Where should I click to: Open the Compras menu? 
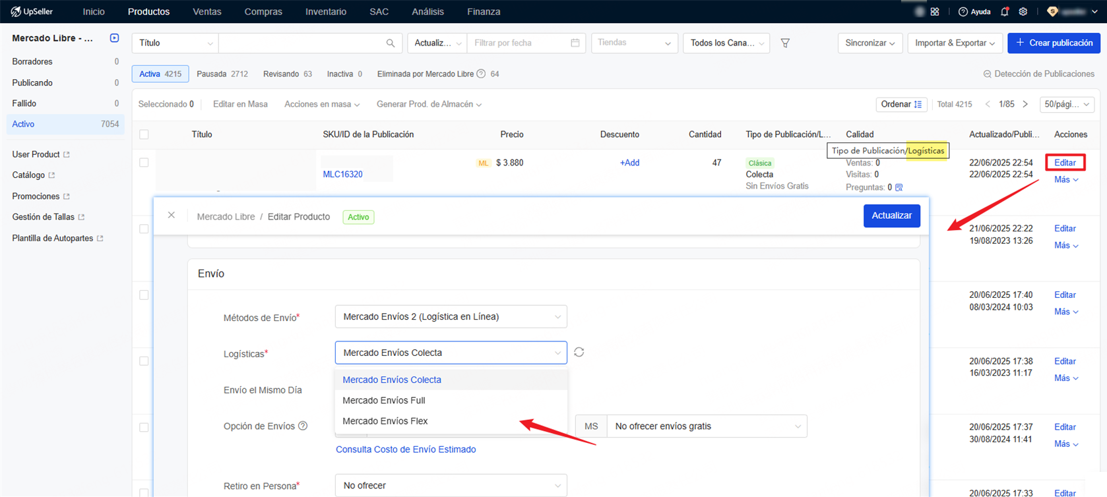(x=263, y=12)
